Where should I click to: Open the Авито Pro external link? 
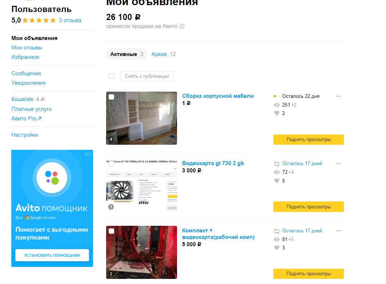tap(26, 119)
